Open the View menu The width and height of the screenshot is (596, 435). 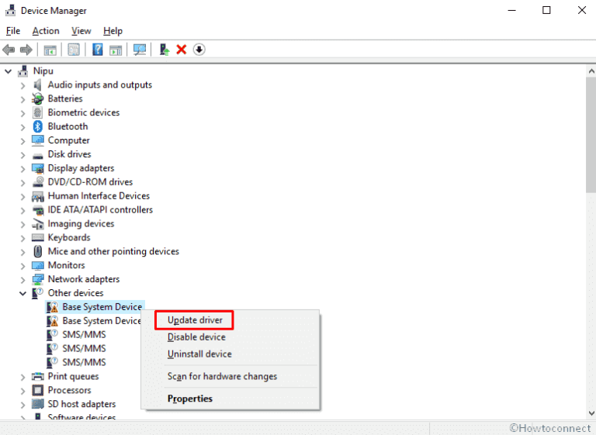[x=81, y=31]
